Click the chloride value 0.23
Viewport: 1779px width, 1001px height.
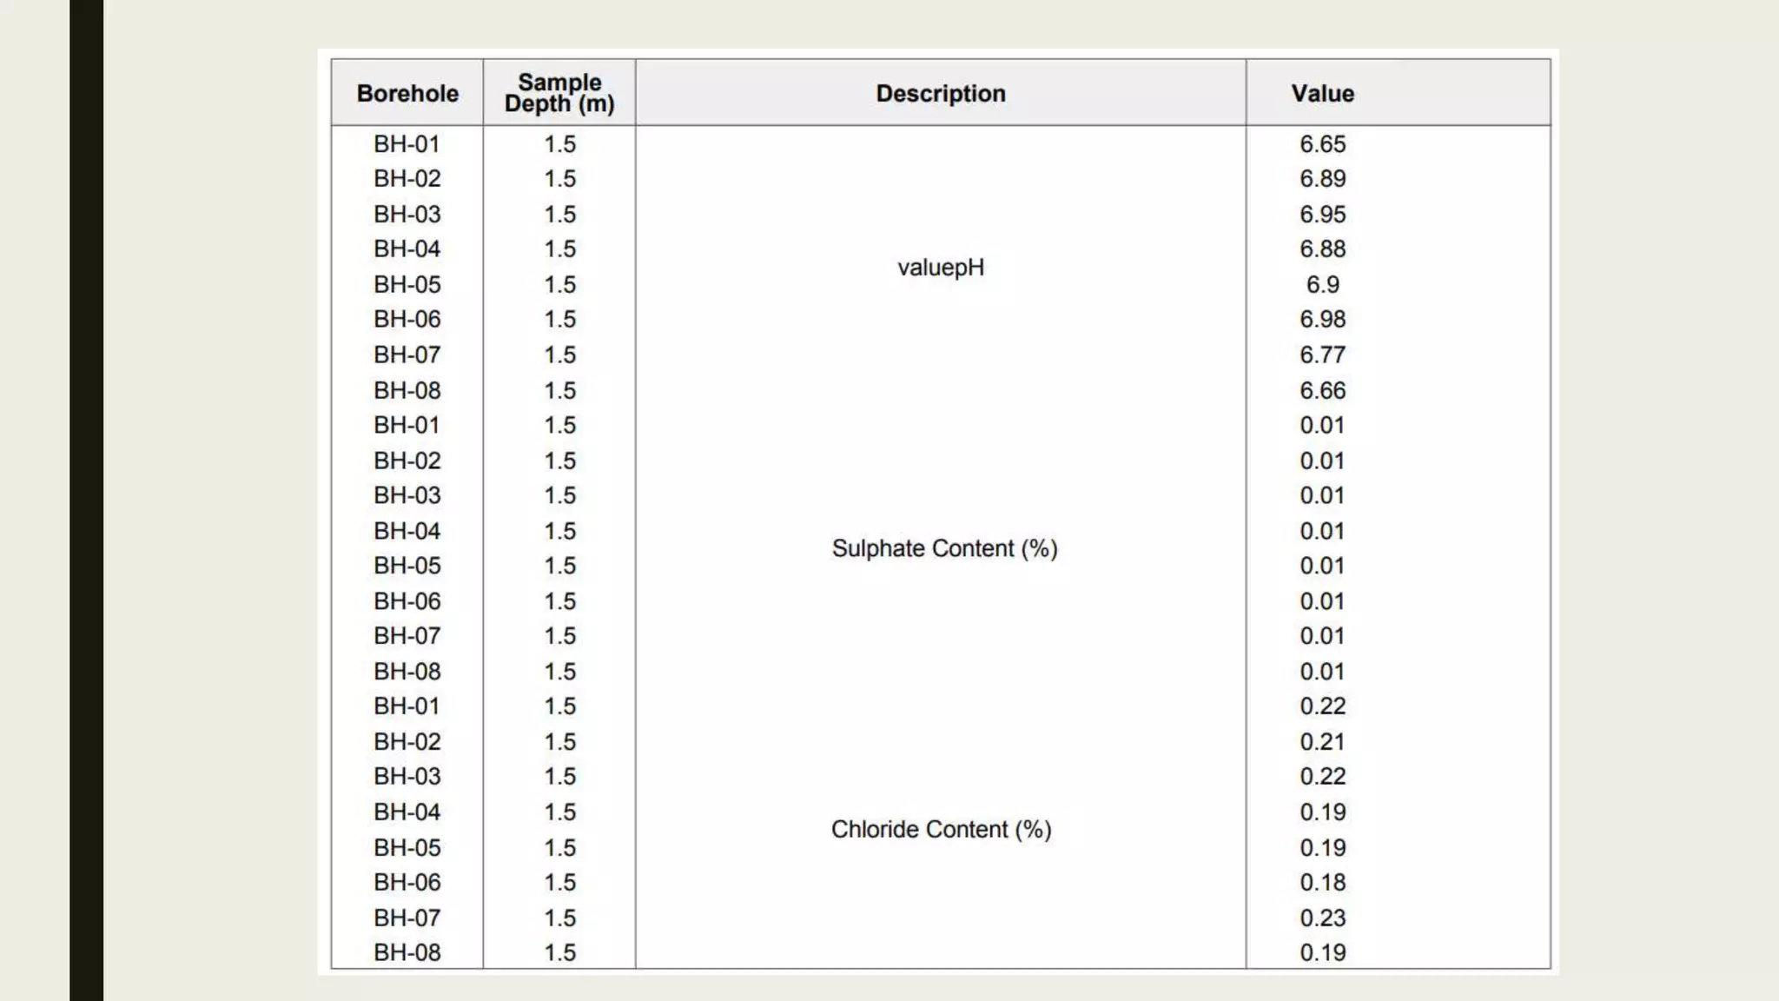click(x=1322, y=918)
